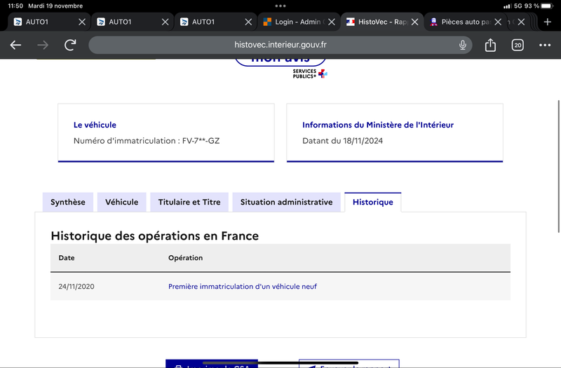Open the share sheet icon
The width and height of the screenshot is (561, 368).
point(490,45)
